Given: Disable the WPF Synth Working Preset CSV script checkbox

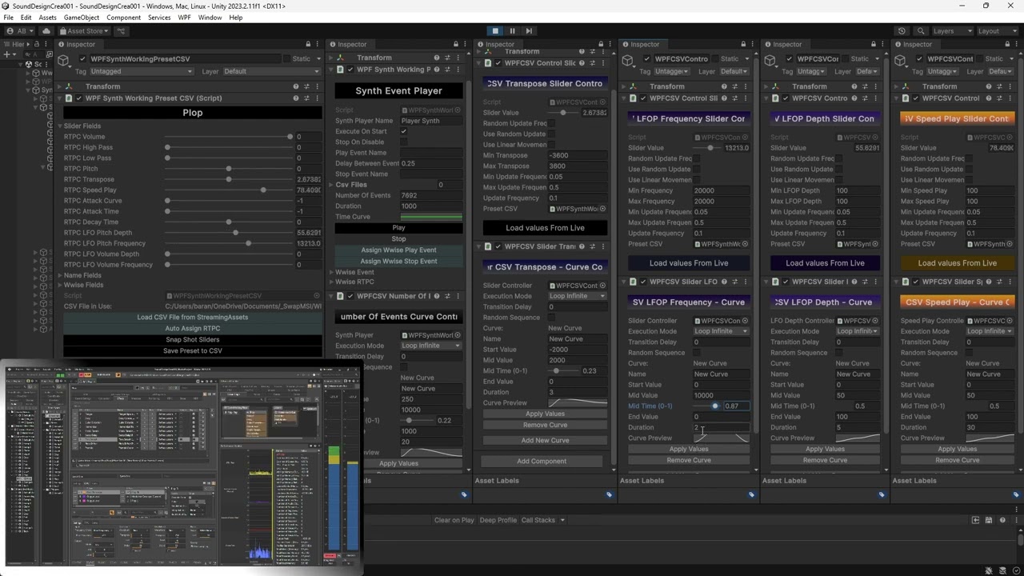Looking at the screenshot, I should (78, 98).
